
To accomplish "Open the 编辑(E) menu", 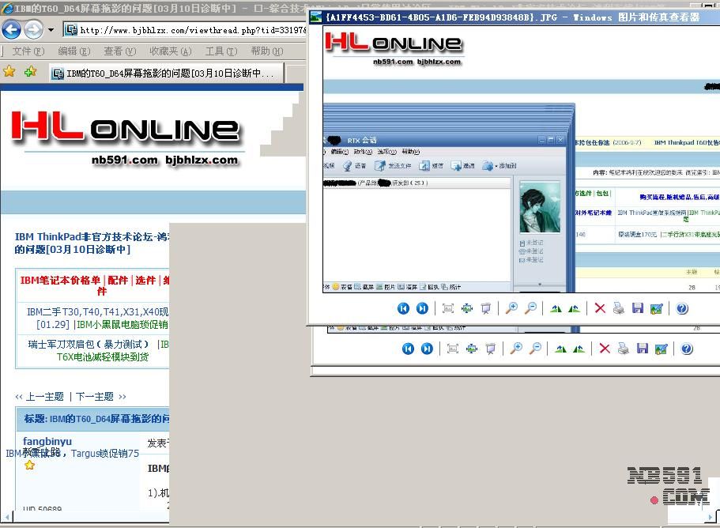I will point(74,51).
